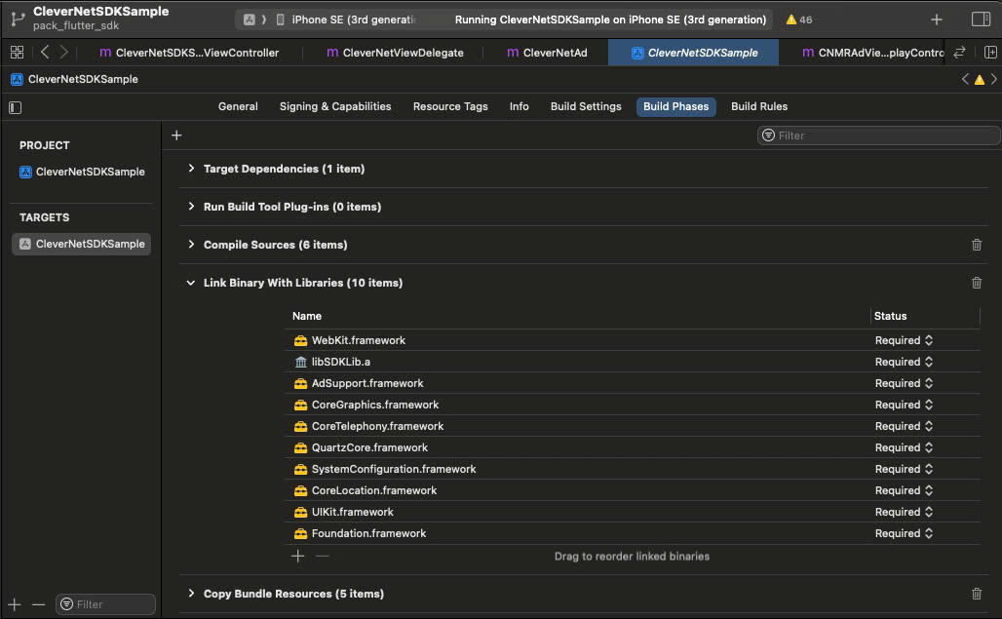The height and width of the screenshot is (619, 1002).
Task: Remove the selected library with the minus button
Action: [x=322, y=557]
